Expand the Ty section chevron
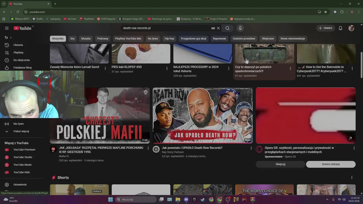 click(x=11, y=37)
